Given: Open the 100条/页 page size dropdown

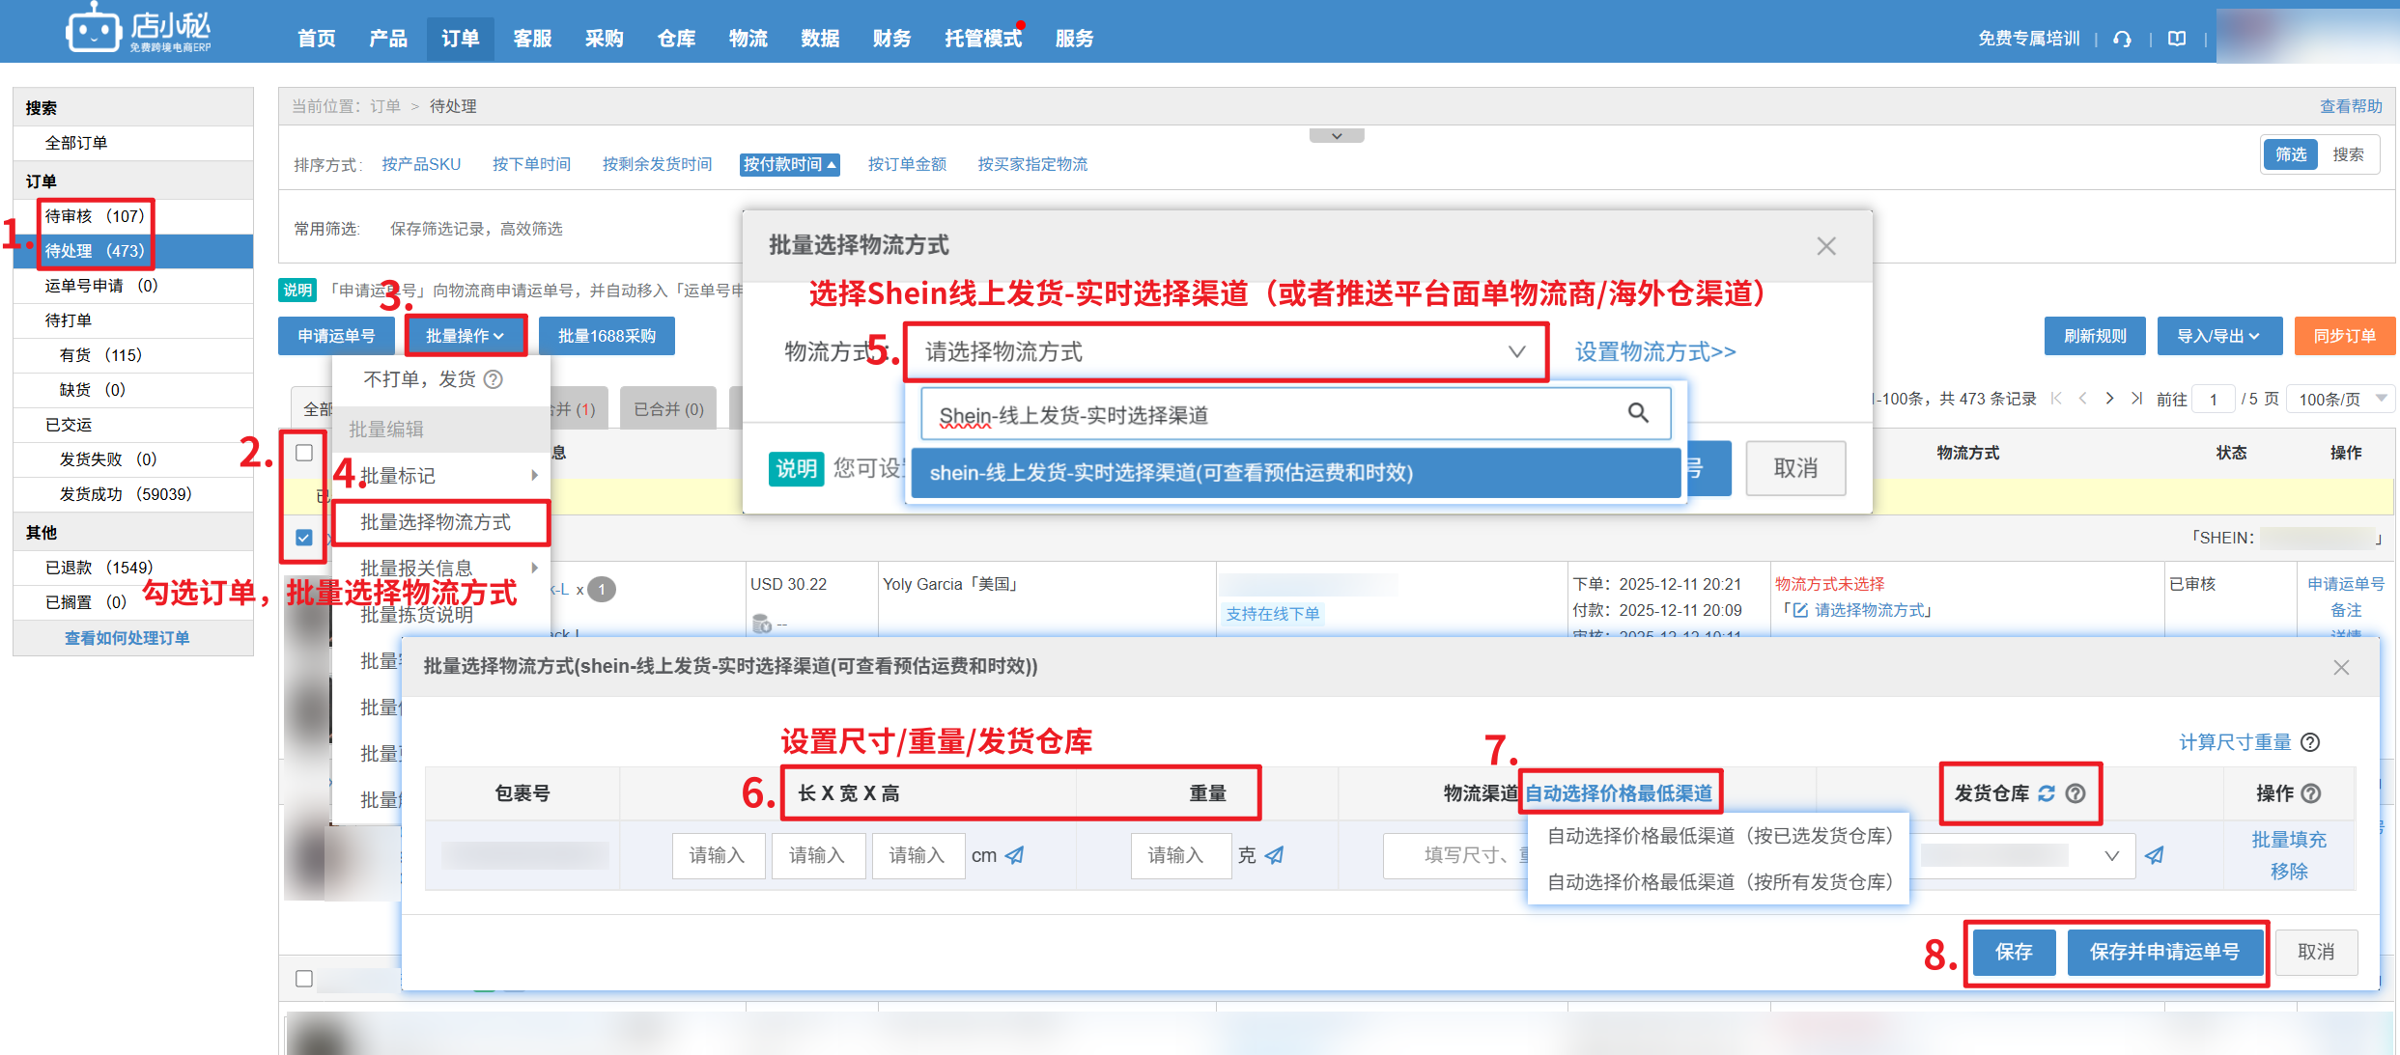Looking at the screenshot, I should pos(2340,399).
